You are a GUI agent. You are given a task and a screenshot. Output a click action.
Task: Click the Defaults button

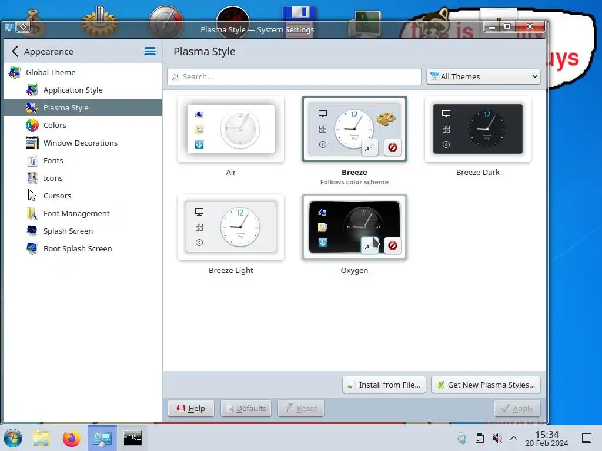pyautogui.click(x=246, y=409)
